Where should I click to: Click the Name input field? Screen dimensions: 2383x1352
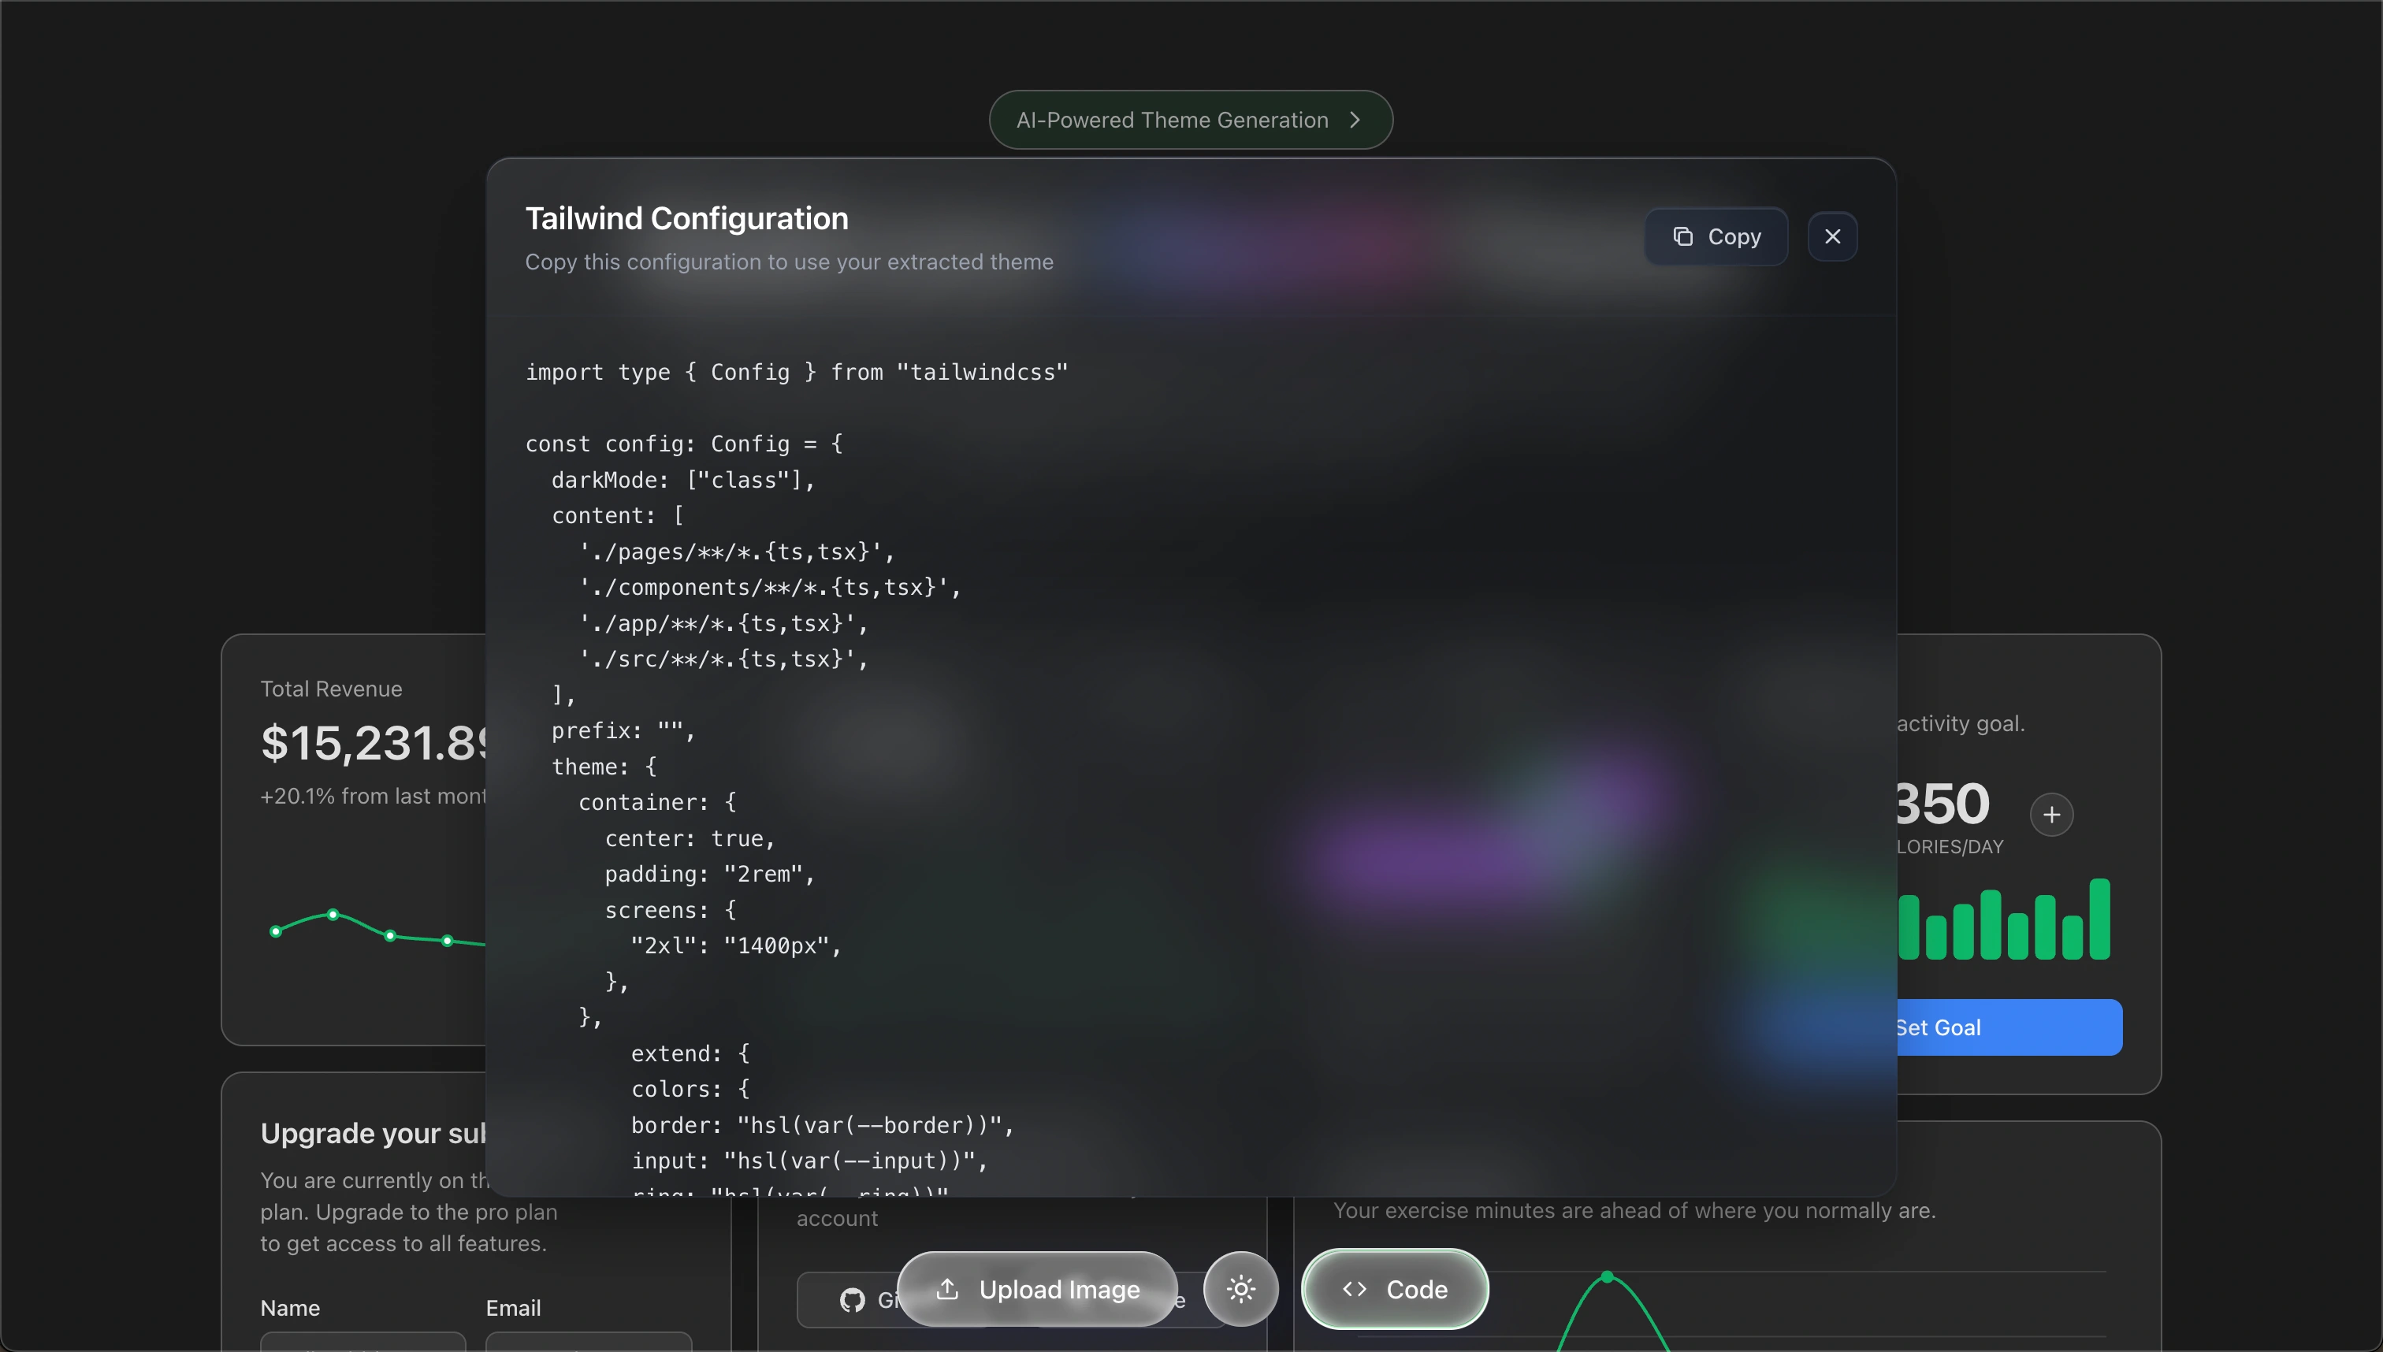[362, 1342]
